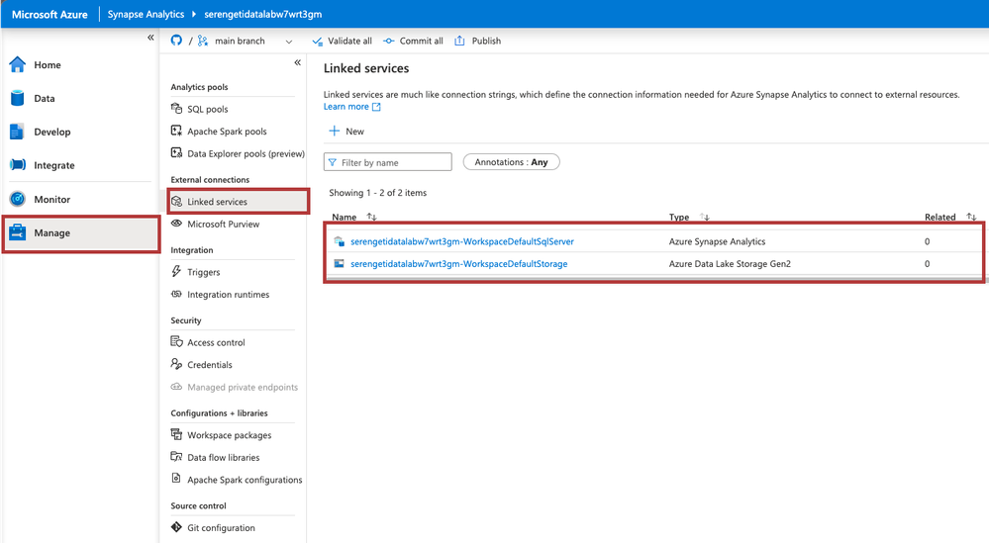Click the WorkspaceDefaultSqlServer row icon
Image resolution: width=989 pixels, height=543 pixels.
[339, 241]
